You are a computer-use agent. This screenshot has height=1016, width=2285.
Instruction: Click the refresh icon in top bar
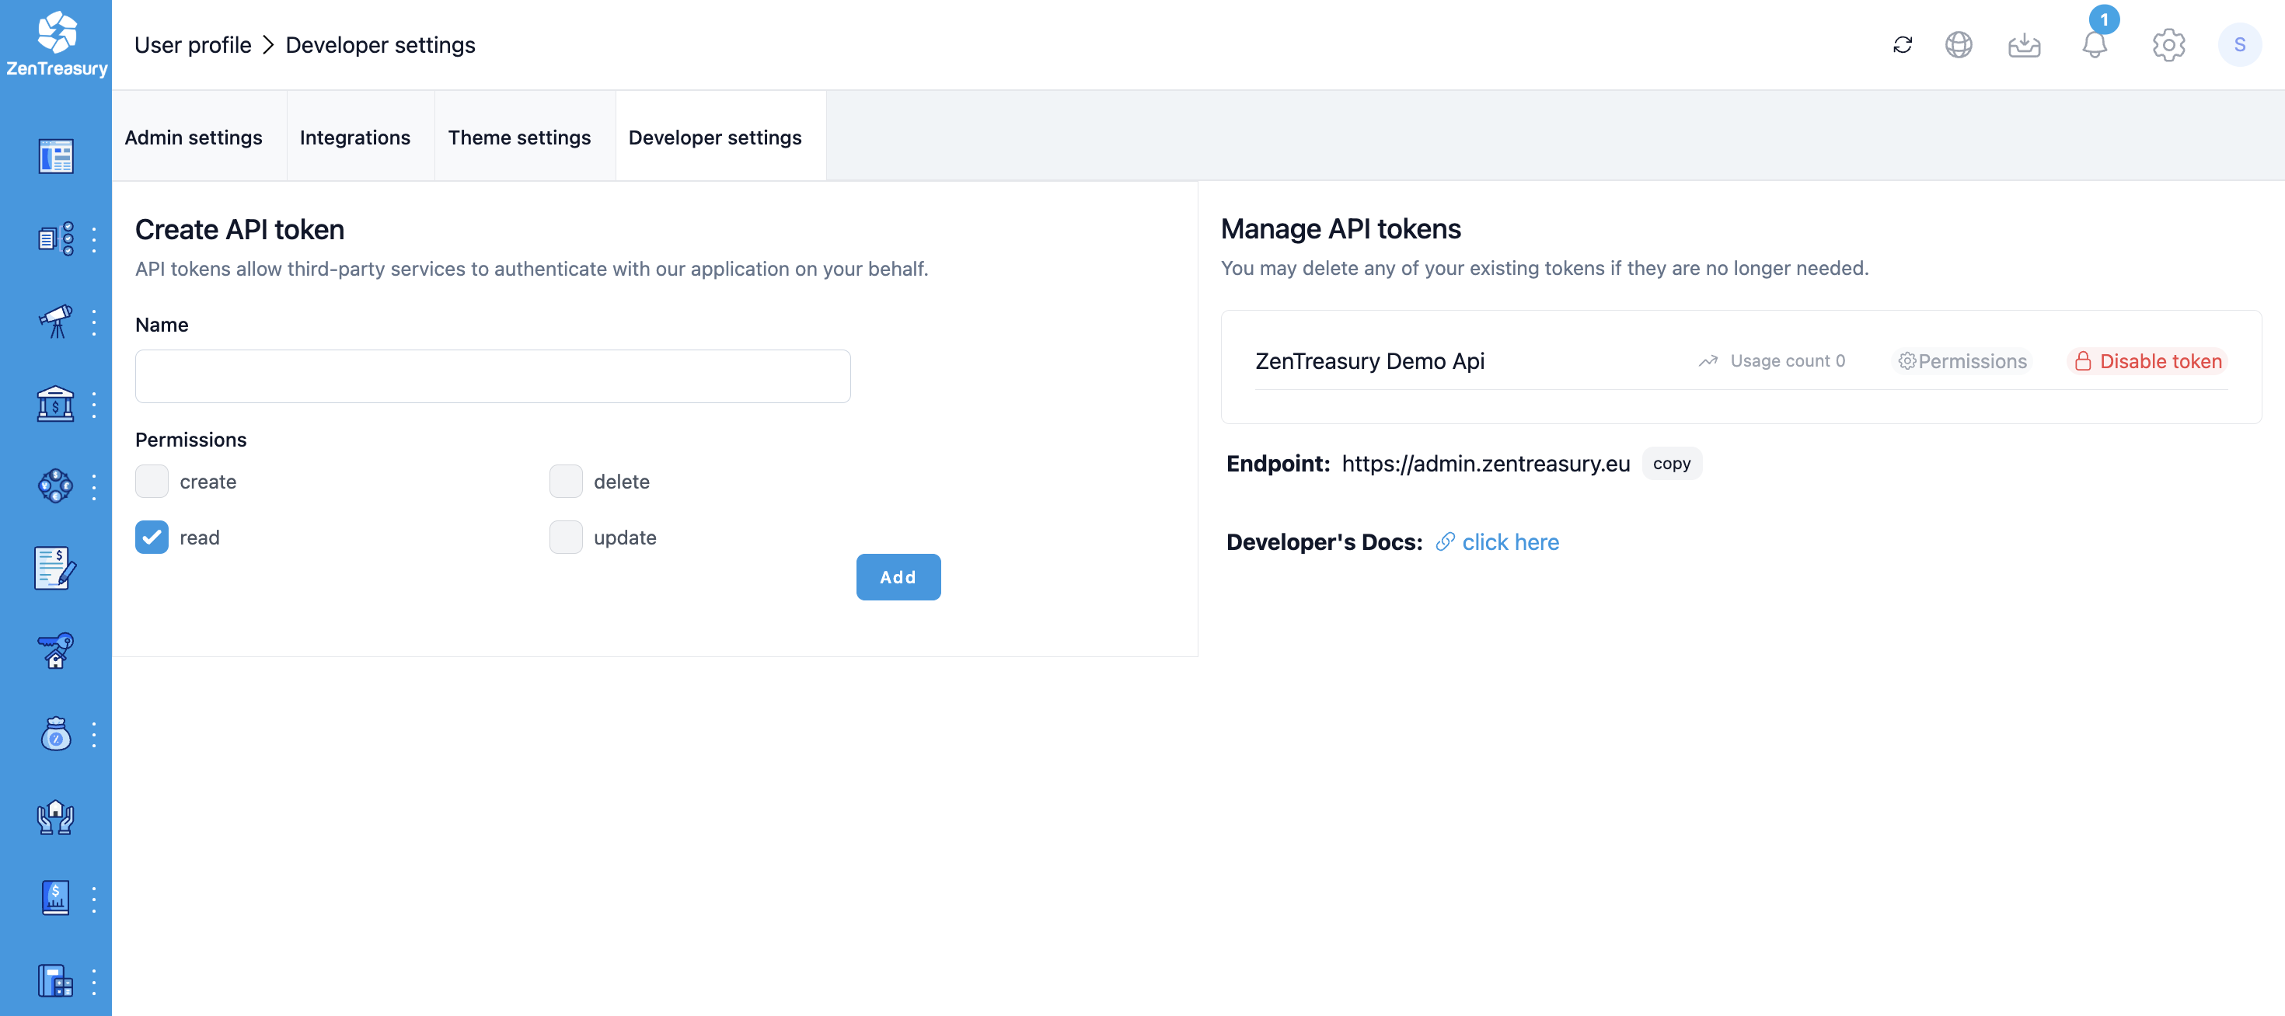click(1902, 45)
